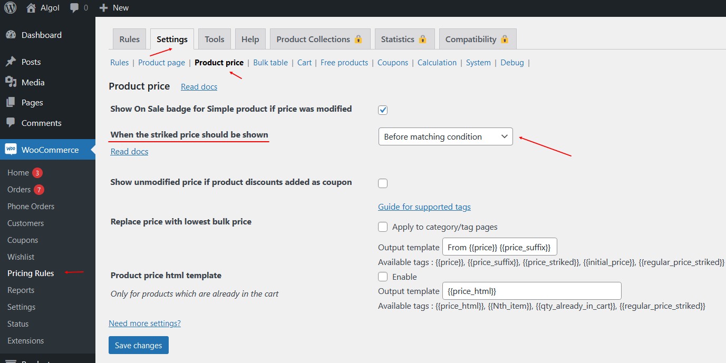Open Wishlist submenu item
Image resolution: width=726 pixels, height=363 pixels.
[x=21, y=257]
